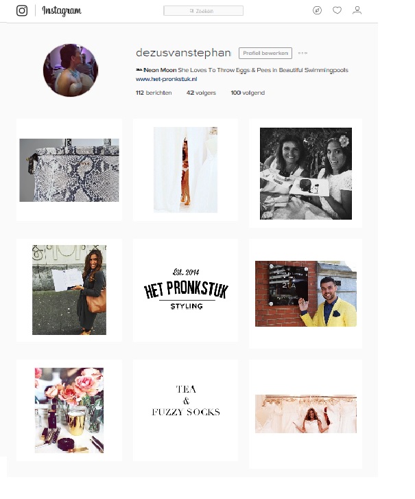
Task: Open the Explore compass icon
Action: pos(317,10)
